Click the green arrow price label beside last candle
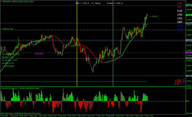The width and height of the screenshot is (192, 117). 154,17
